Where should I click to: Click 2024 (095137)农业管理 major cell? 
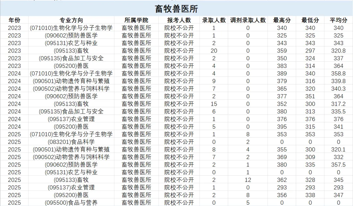71,119
